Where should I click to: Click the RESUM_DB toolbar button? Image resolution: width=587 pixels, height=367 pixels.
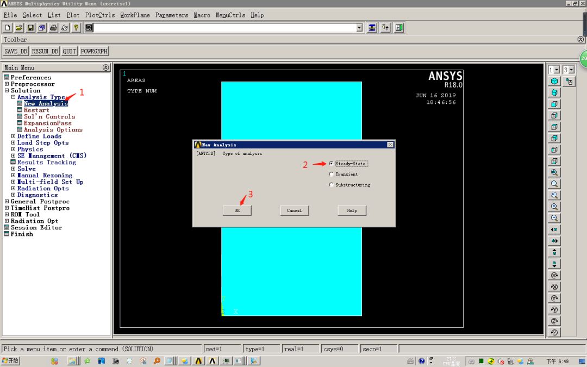(x=45, y=51)
